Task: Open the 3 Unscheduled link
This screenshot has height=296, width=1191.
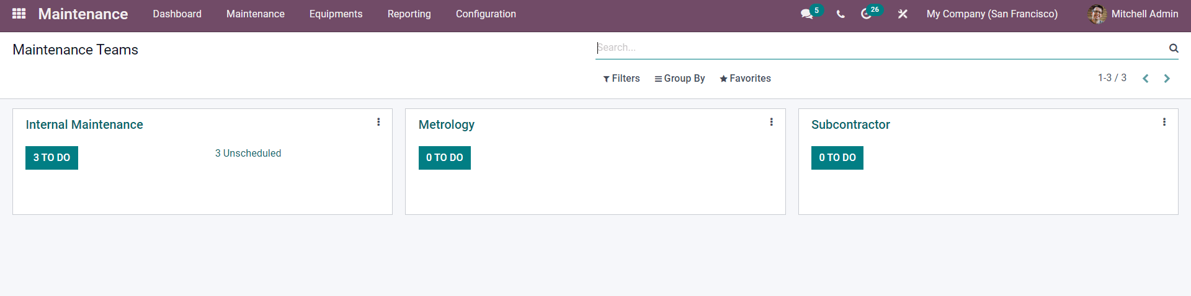Action: (x=248, y=153)
